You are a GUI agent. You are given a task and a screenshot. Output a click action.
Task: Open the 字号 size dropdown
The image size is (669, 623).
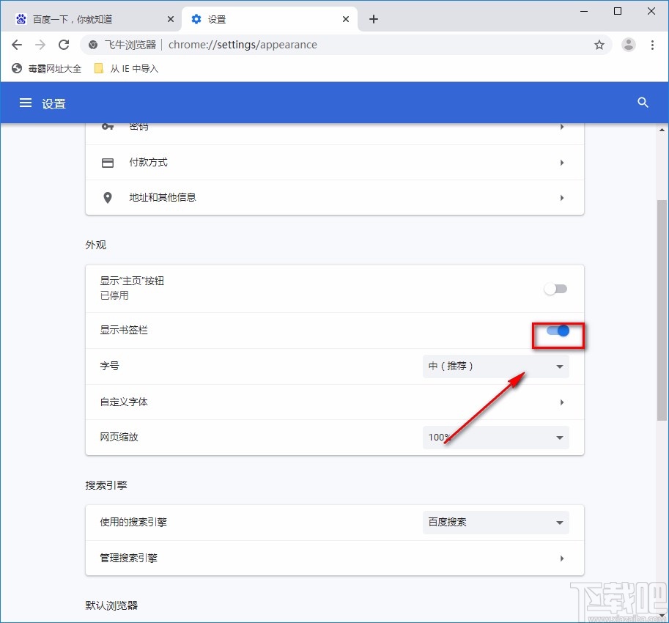click(495, 366)
